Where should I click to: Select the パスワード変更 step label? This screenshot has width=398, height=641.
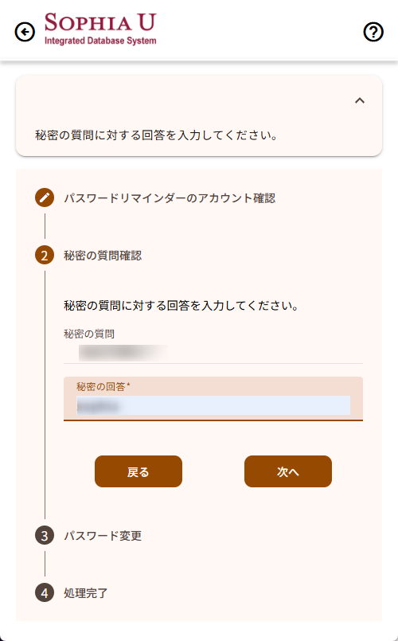[103, 536]
